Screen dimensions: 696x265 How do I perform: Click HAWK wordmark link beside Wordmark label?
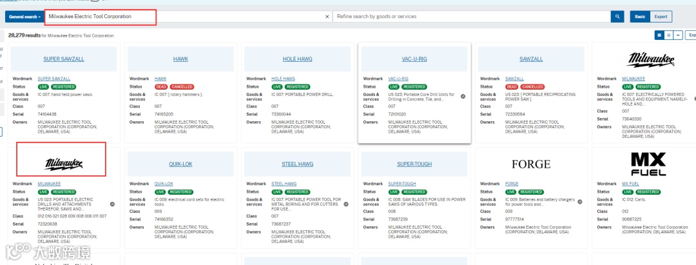click(x=160, y=79)
